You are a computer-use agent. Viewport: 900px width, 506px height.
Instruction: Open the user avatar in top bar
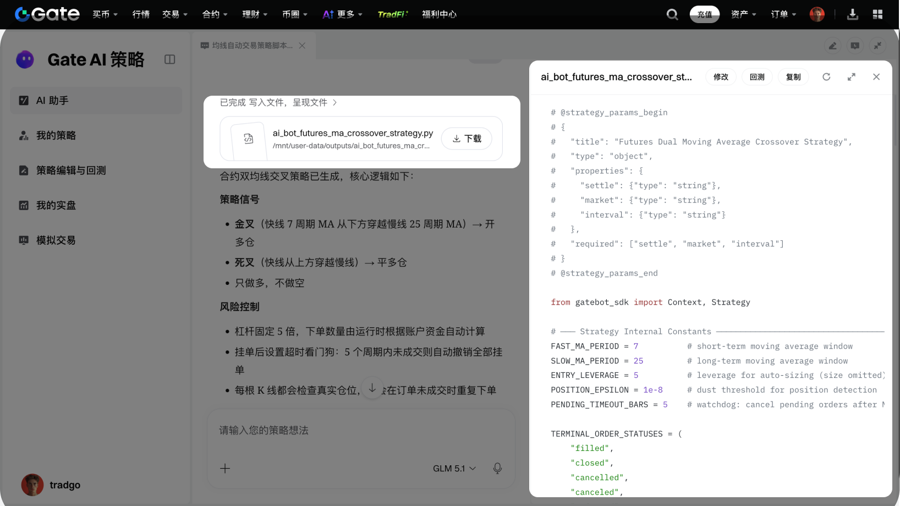click(817, 14)
